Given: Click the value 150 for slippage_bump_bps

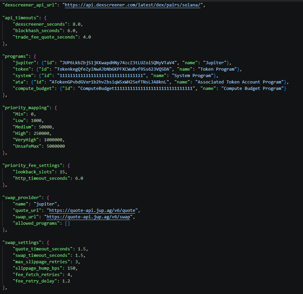Looking at the screenshot, I should click(71, 268).
